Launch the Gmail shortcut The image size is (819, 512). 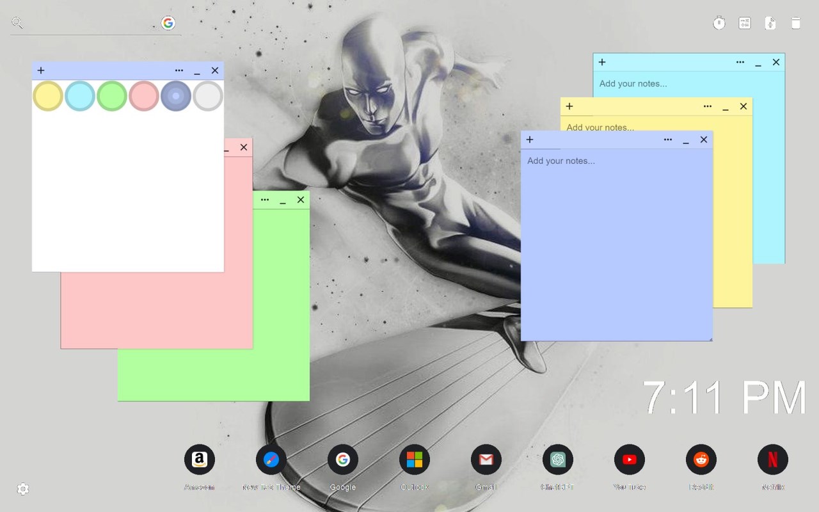486,460
